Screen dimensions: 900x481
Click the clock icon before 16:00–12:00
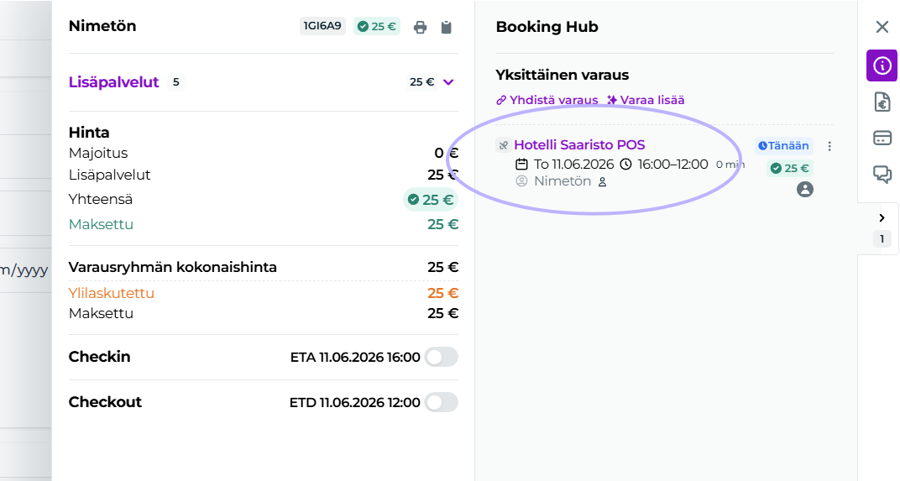pyautogui.click(x=625, y=165)
